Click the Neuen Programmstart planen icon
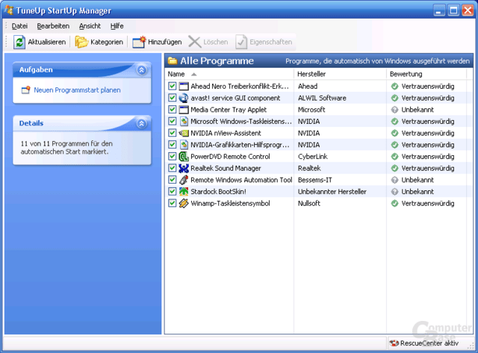 pyautogui.click(x=26, y=90)
